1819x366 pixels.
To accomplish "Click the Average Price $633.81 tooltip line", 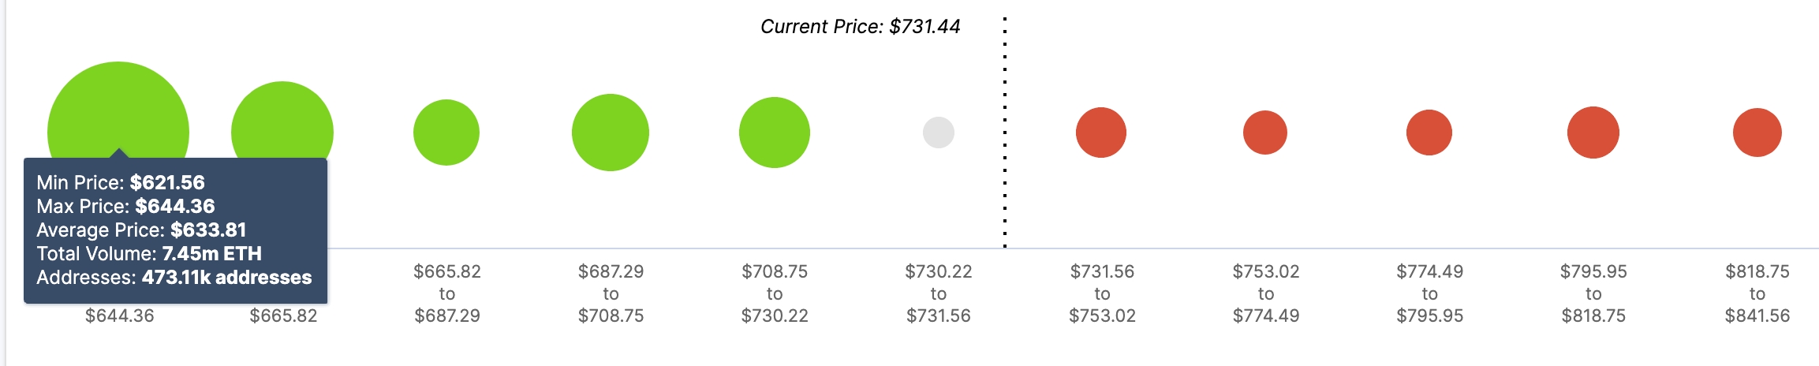I will click(x=141, y=230).
